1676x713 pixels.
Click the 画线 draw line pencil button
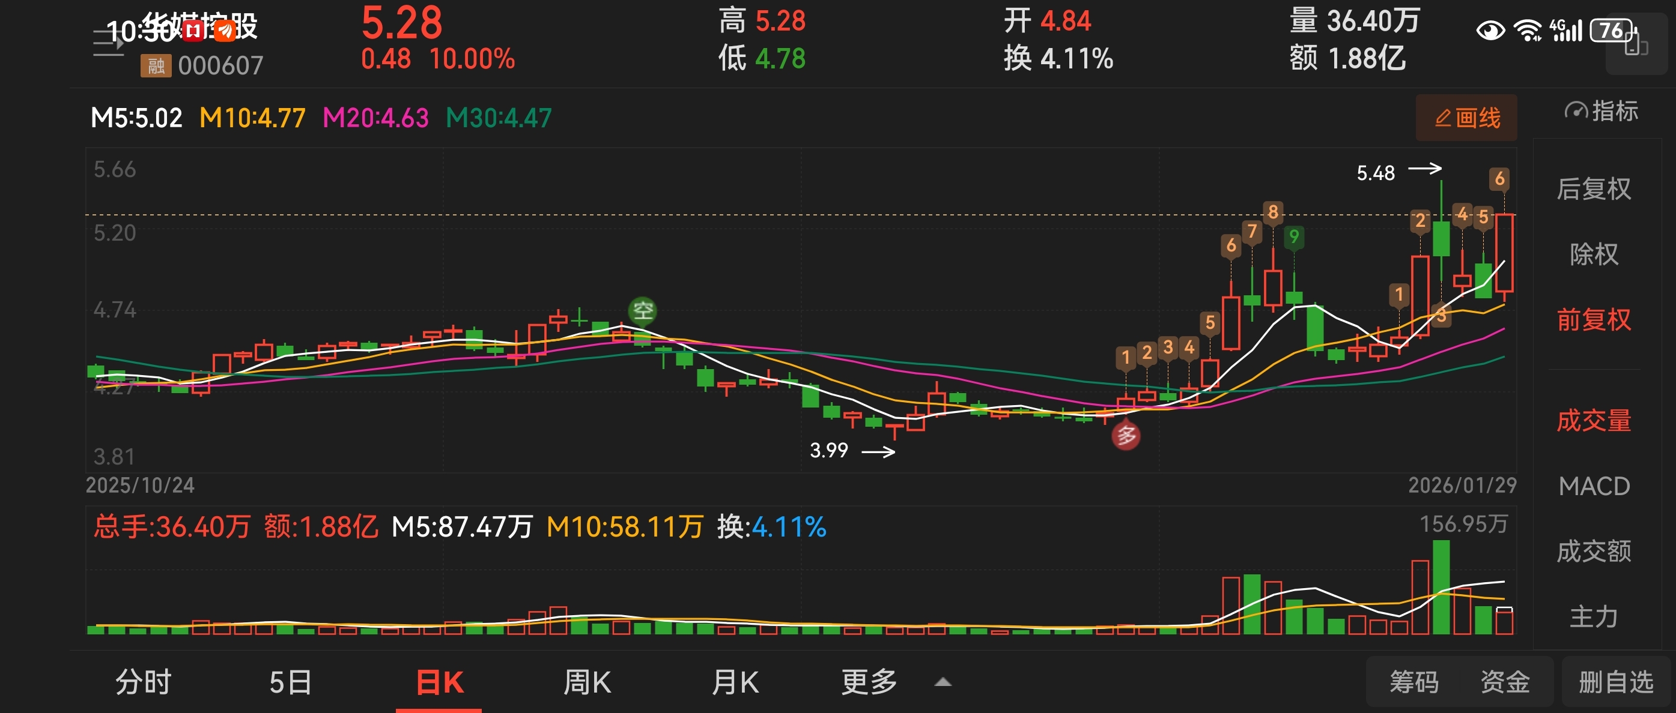(x=1466, y=118)
